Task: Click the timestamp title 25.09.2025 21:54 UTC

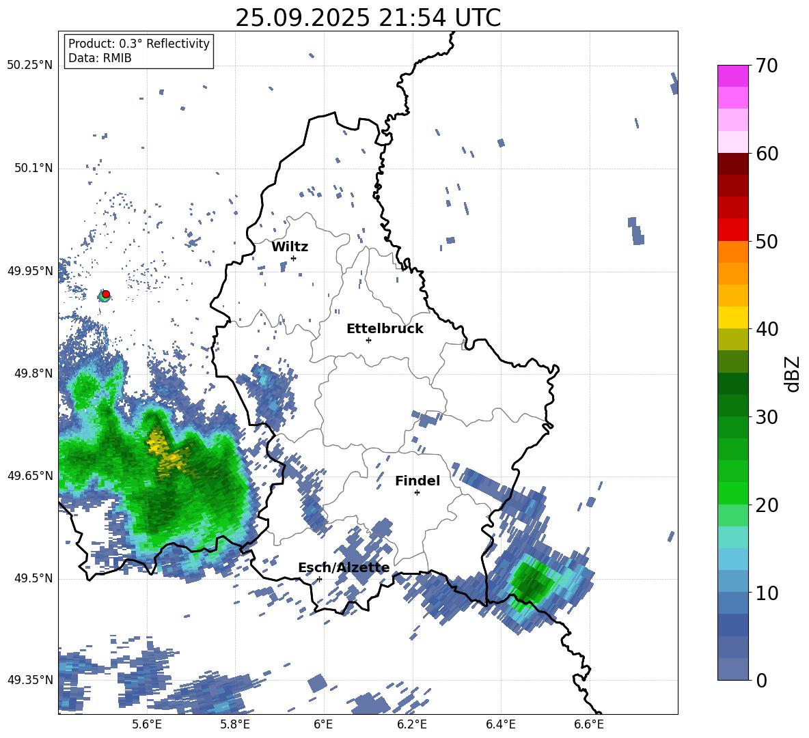Action: 368,18
